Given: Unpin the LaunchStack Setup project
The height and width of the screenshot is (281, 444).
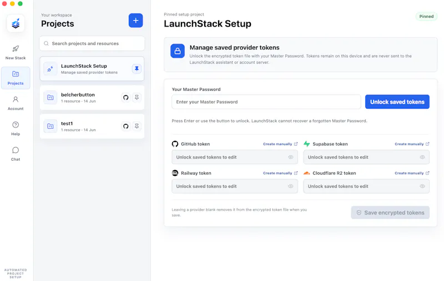Looking at the screenshot, I should (x=137, y=69).
